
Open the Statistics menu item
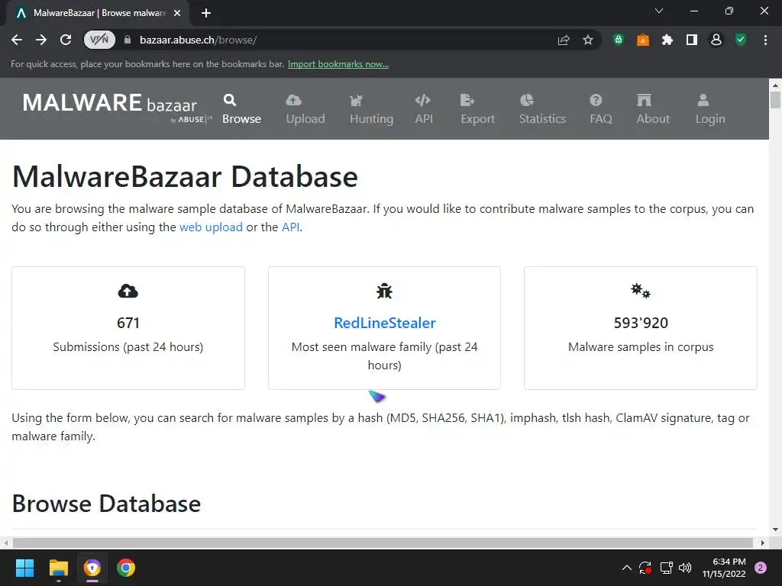click(543, 118)
